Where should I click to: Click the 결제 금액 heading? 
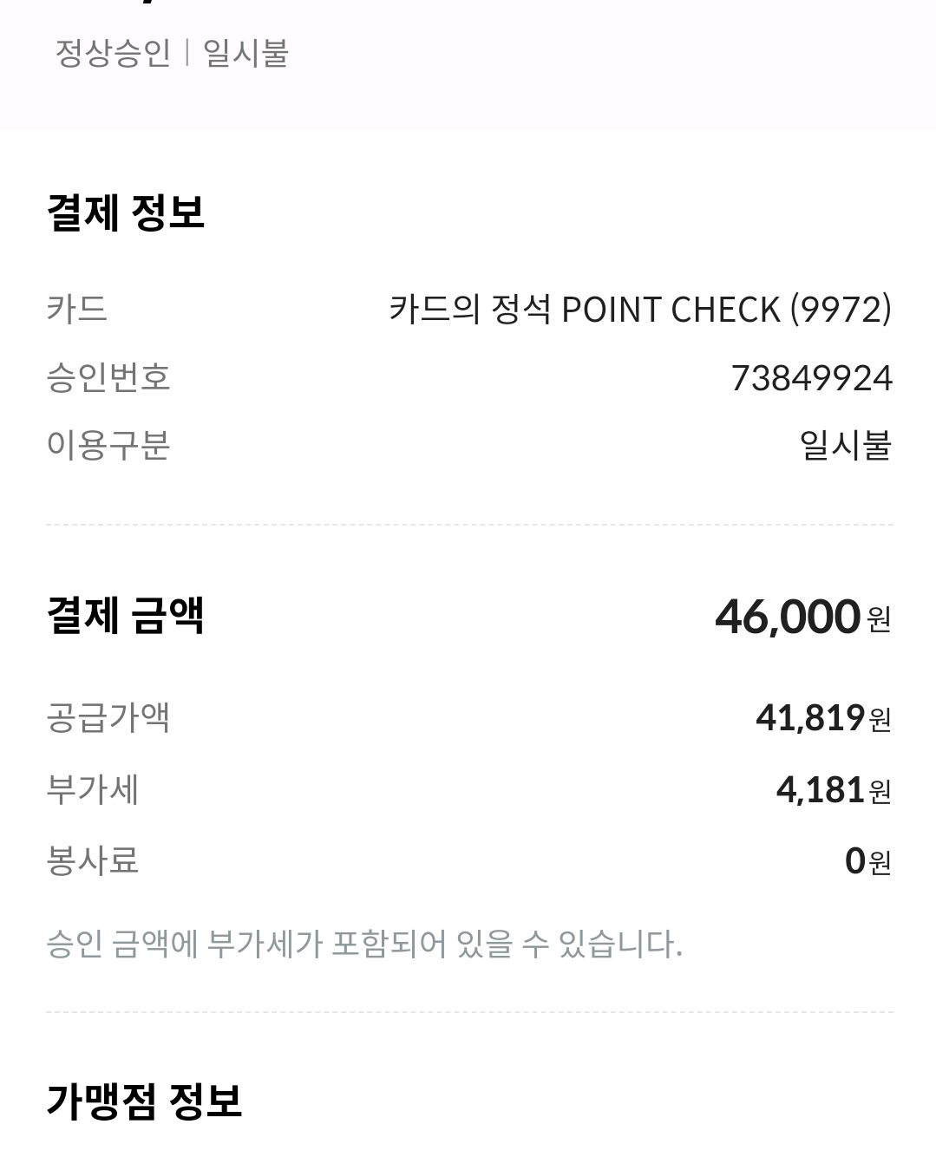(126, 616)
